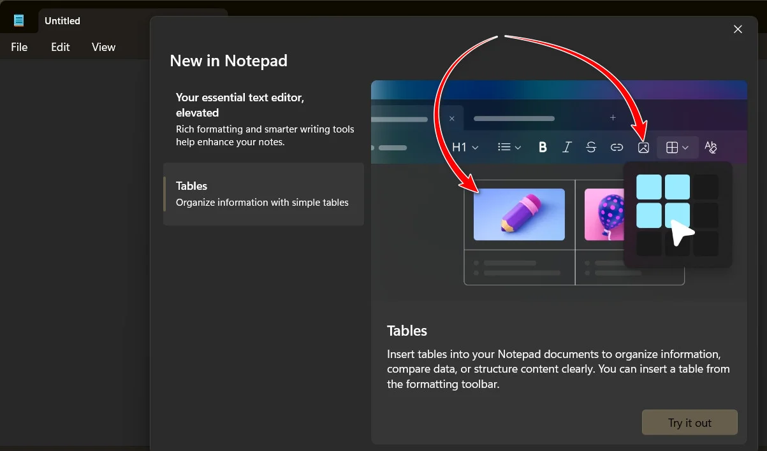
Task: Select the Tables feature item
Action: click(263, 194)
